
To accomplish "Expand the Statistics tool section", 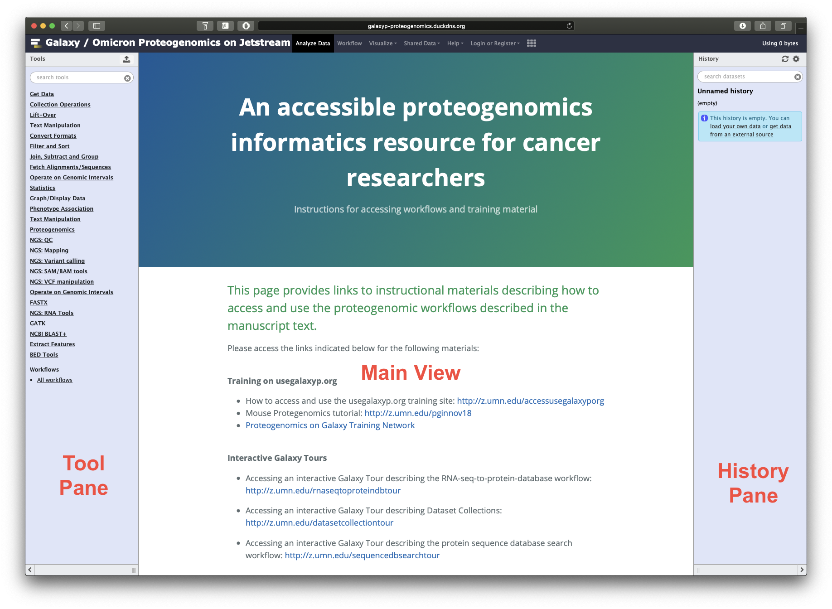I will click(x=43, y=188).
